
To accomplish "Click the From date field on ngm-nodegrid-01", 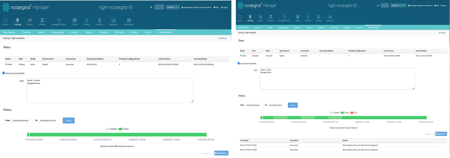I will [22, 121].
